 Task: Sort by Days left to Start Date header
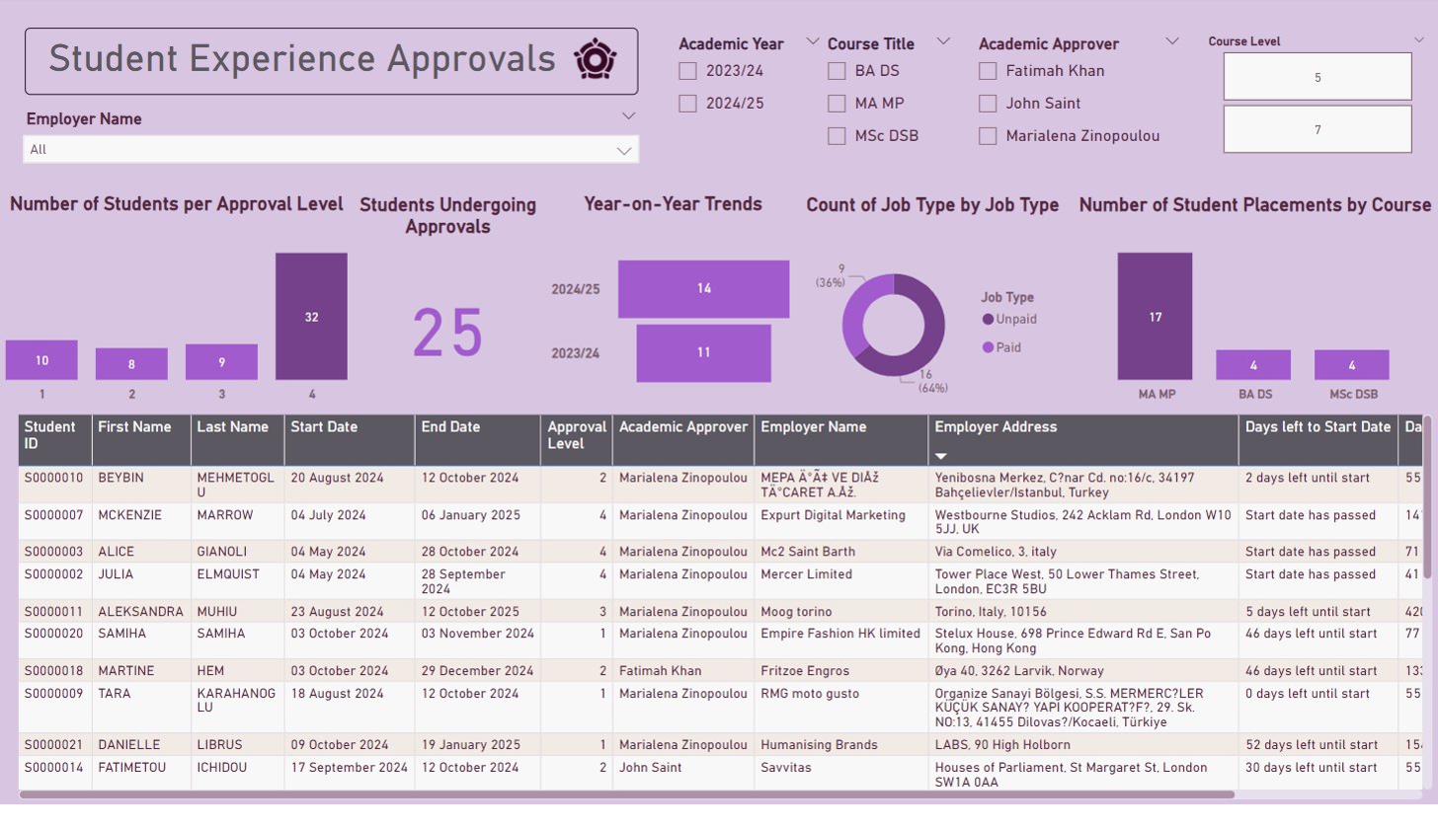(x=1318, y=440)
